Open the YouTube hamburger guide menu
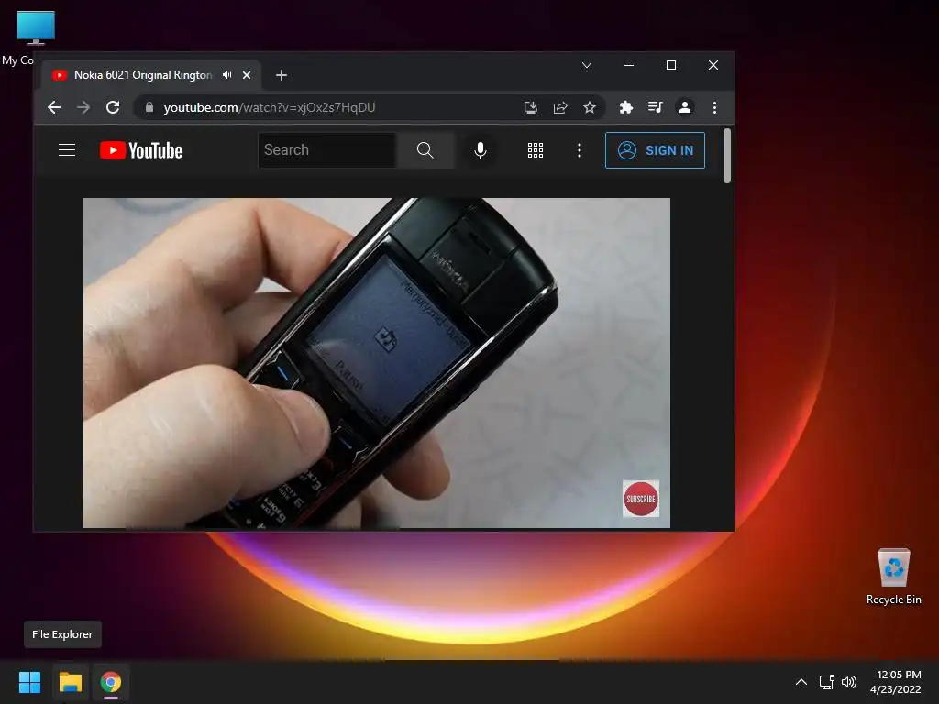The height and width of the screenshot is (704, 939). click(67, 149)
